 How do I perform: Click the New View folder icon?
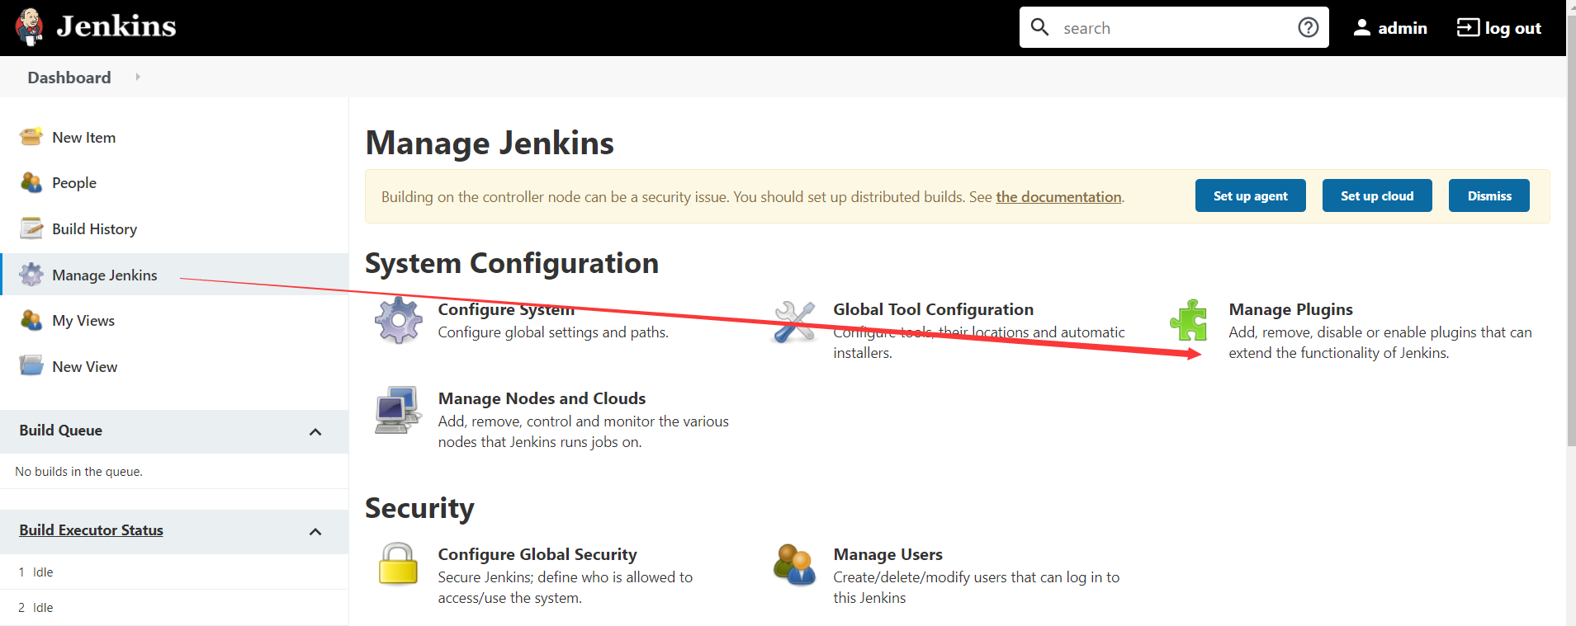(31, 366)
